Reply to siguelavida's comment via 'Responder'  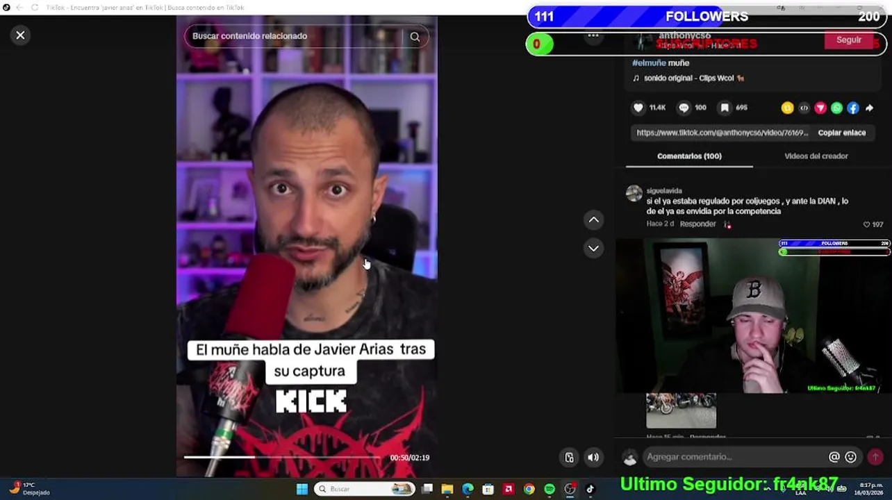pos(697,224)
